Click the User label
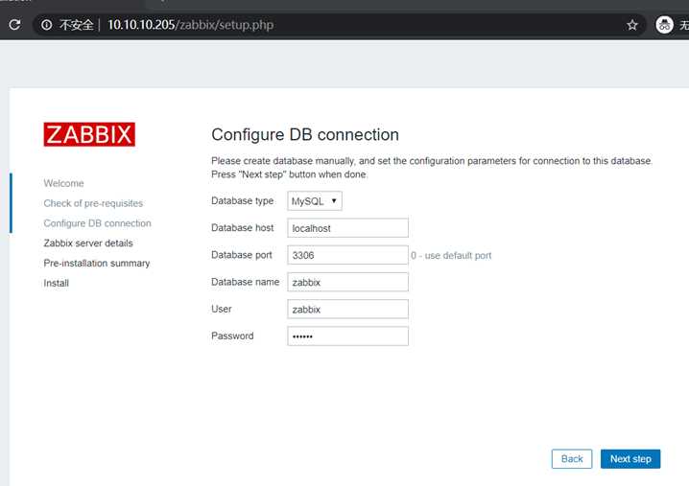 (222, 309)
